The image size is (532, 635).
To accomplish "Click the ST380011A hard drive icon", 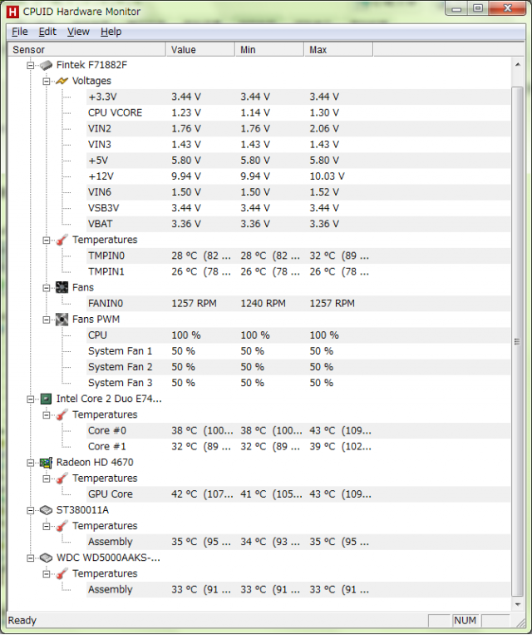I will pos(46,510).
